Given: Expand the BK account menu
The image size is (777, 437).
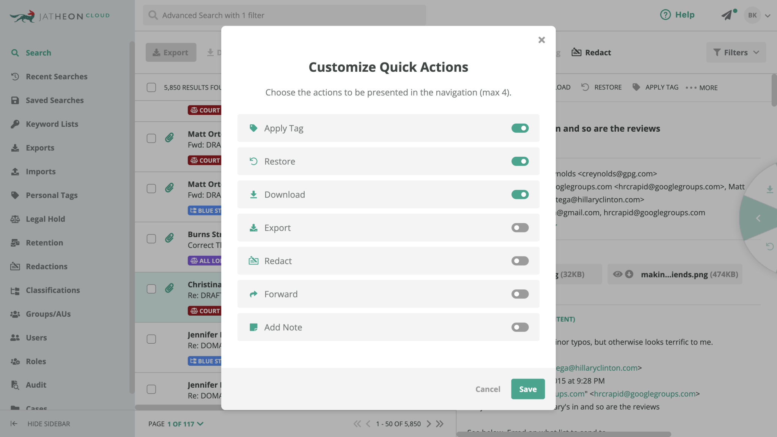Looking at the screenshot, I should tap(757, 16).
